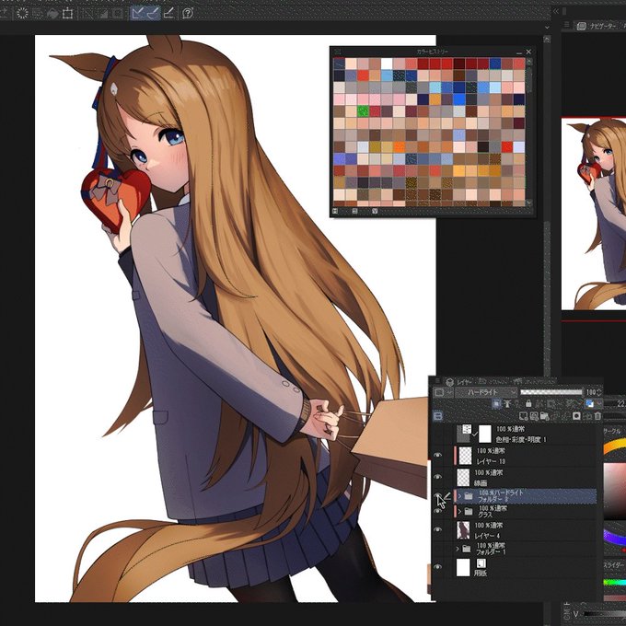626x626 pixels.
Task: Toggle visibility of 線画 layer
Action: pyautogui.click(x=438, y=477)
